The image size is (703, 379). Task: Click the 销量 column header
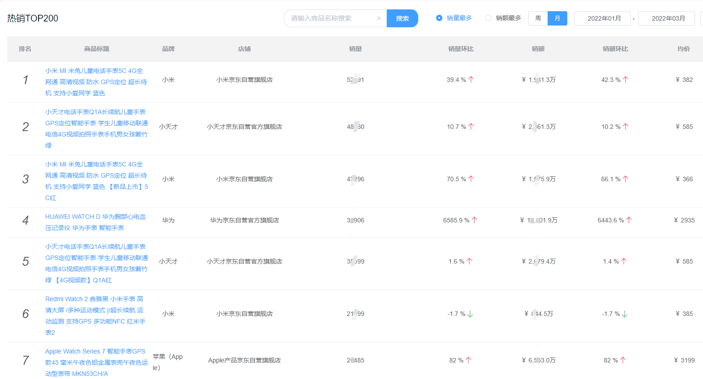click(356, 49)
